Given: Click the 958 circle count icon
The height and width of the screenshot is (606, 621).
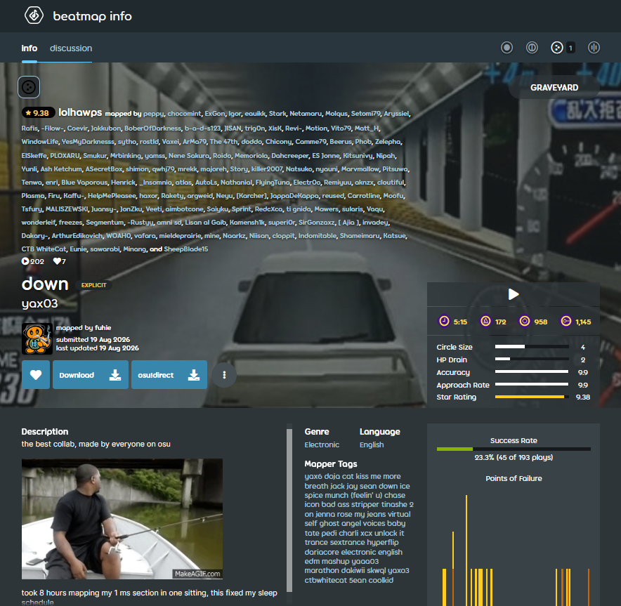Looking at the screenshot, I should pos(524,321).
